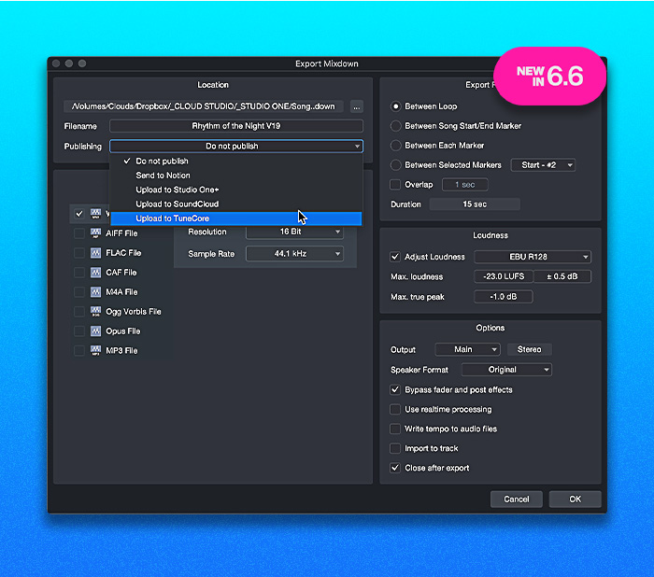Toggle the Adjust Loudness checkbox

tap(395, 257)
